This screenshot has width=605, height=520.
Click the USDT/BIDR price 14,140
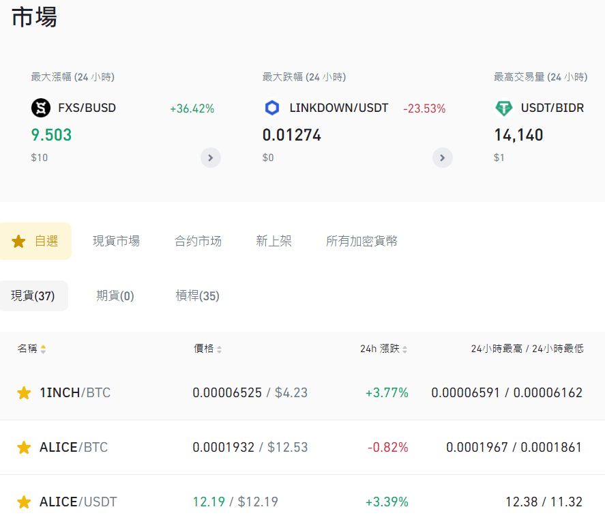click(x=518, y=135)
